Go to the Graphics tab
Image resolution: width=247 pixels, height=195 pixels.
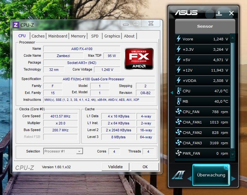(112, 36)
